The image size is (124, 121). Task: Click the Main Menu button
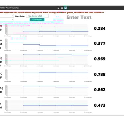[37, 20]
